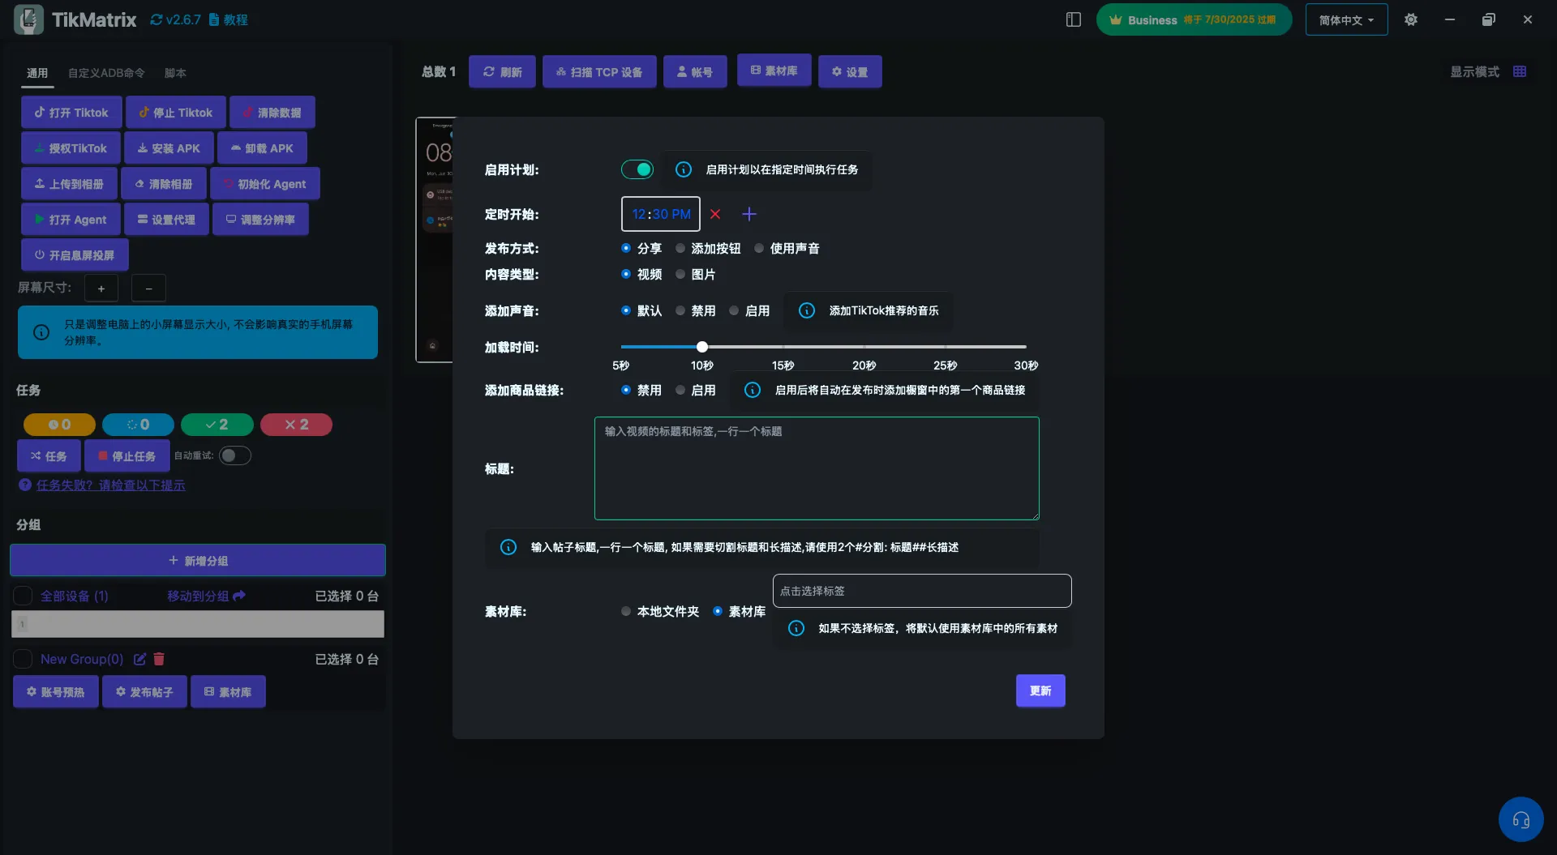This screenshot has width=1557, height=855.
Task: Open the 简体中文 language dropdown
Action: 1346,19
